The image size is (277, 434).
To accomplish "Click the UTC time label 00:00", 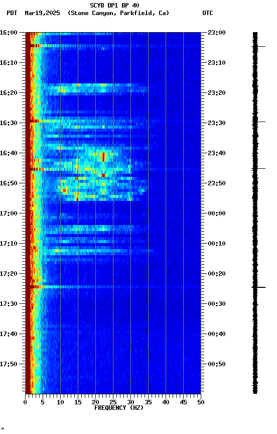I will coord(217,213).
